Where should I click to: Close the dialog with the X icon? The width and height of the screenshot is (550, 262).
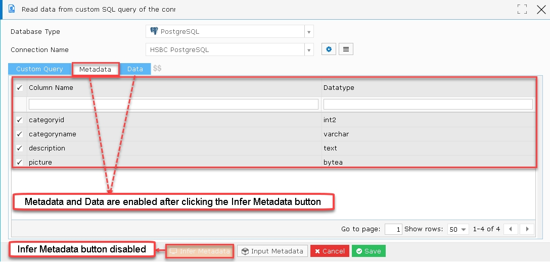541,9
